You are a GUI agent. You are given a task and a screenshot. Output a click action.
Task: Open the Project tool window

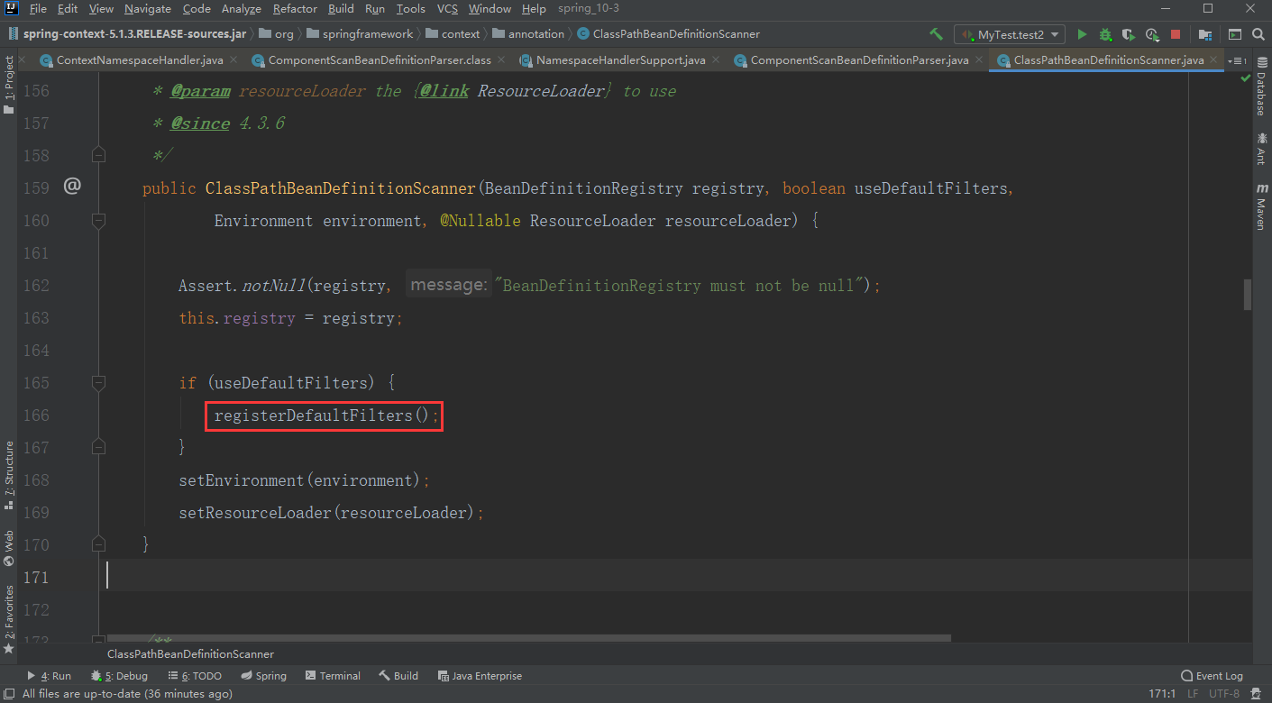click(9, 85)
